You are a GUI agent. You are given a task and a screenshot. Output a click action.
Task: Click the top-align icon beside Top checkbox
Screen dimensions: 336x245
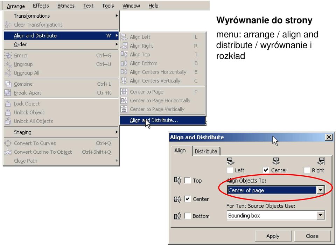coord(177,180)
